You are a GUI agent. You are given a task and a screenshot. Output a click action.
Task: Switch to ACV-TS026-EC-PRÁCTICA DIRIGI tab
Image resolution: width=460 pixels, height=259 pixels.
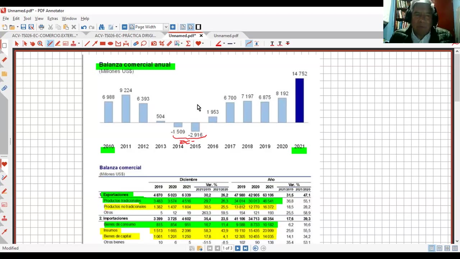click(x=125, y=36)
